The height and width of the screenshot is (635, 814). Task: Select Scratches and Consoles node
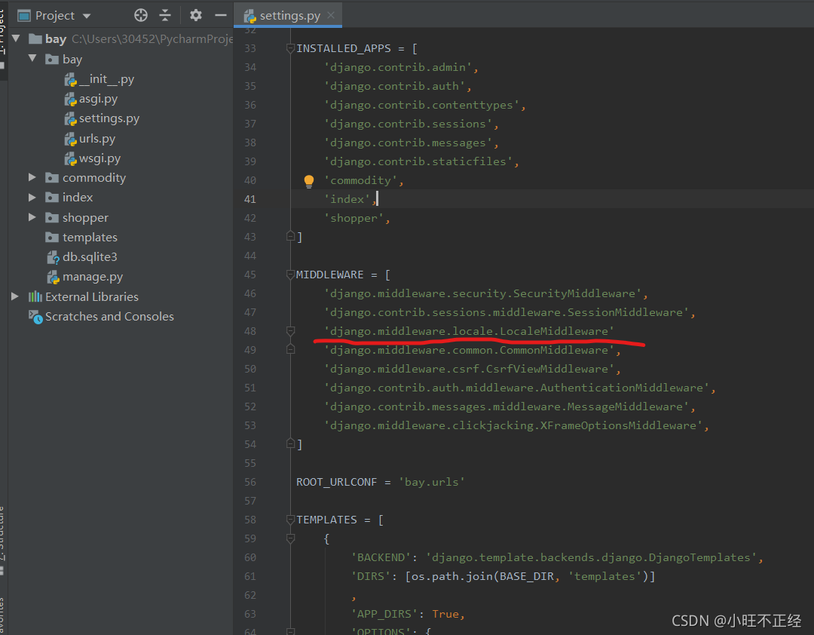pos(109,317)
